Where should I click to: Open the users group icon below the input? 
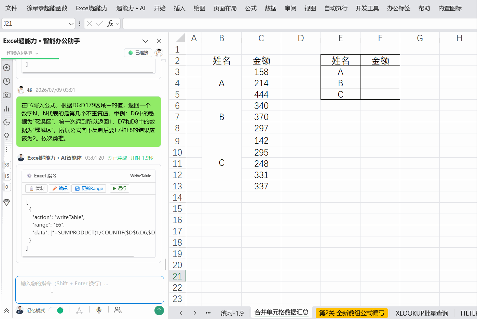coord(118,310)
